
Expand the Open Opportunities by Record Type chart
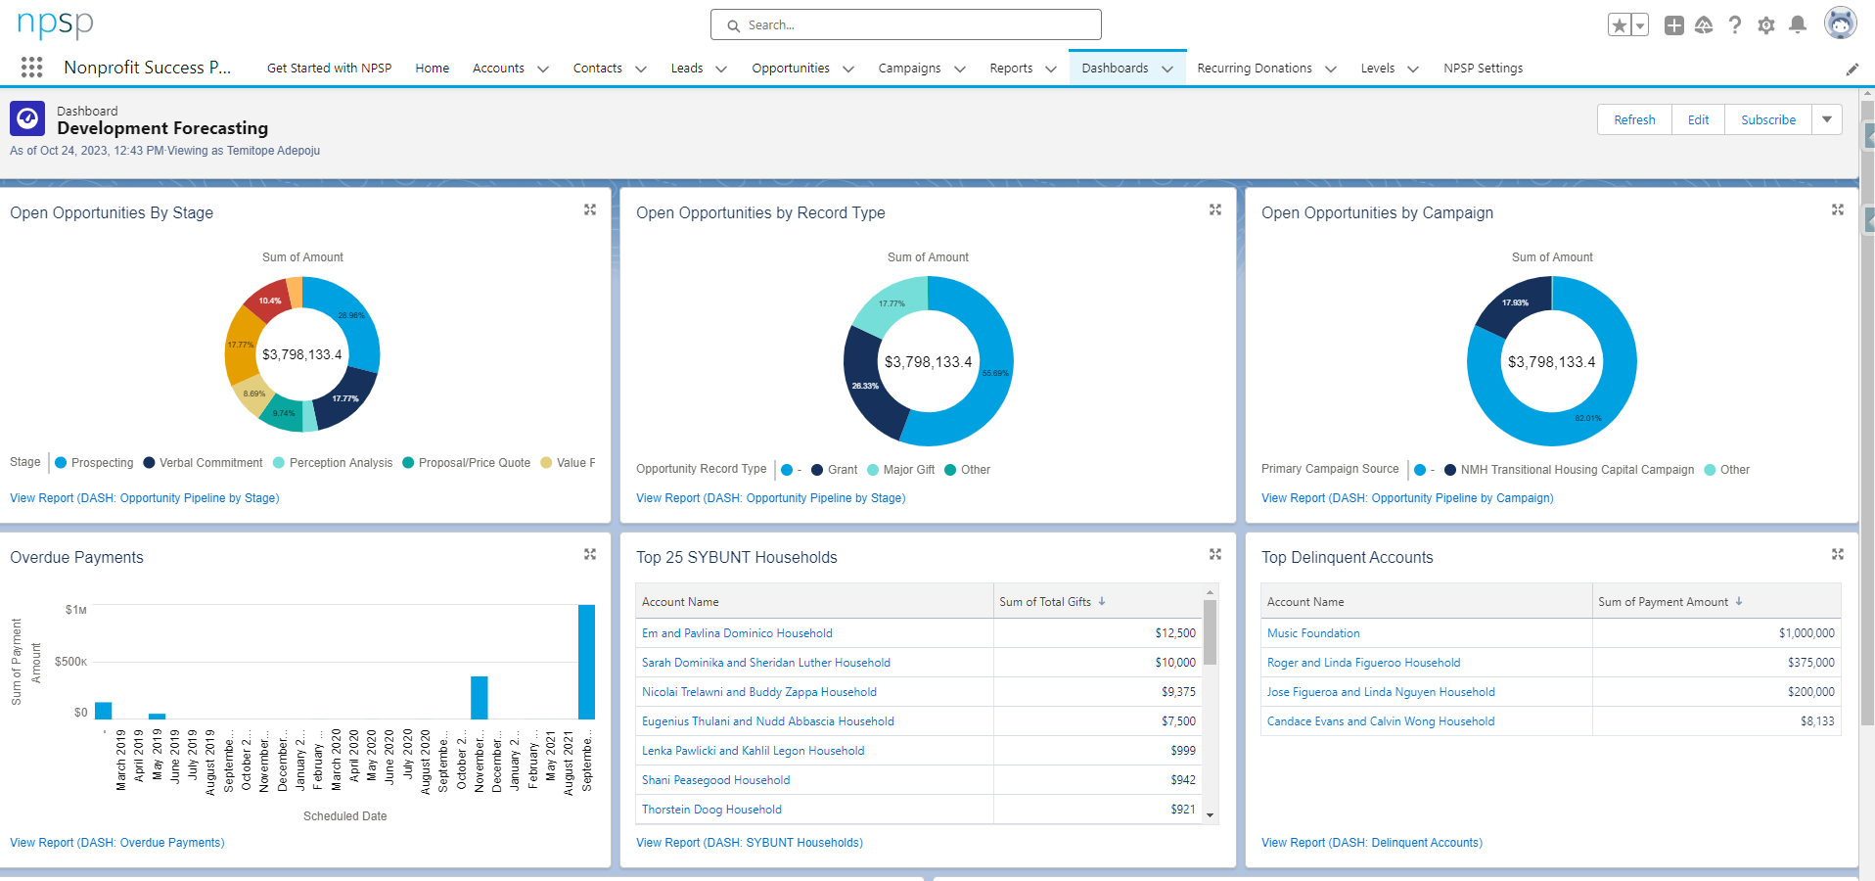(x=1215, y=209)
